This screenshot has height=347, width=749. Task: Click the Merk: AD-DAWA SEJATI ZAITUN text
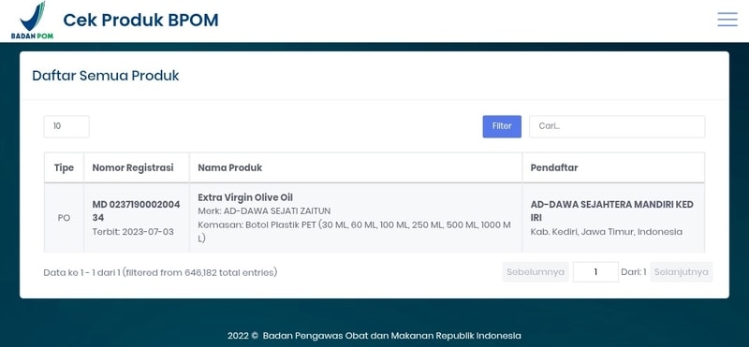[x=264, y=211]
